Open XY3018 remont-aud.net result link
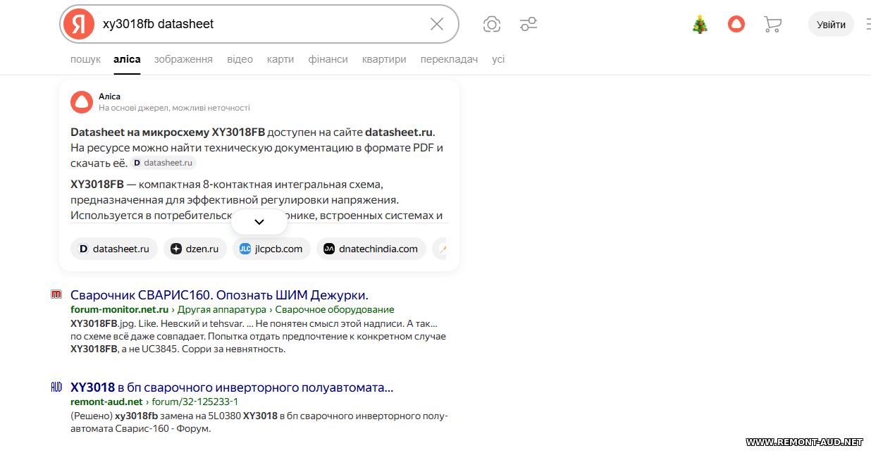Screen dimensions: 871x453 232,387
